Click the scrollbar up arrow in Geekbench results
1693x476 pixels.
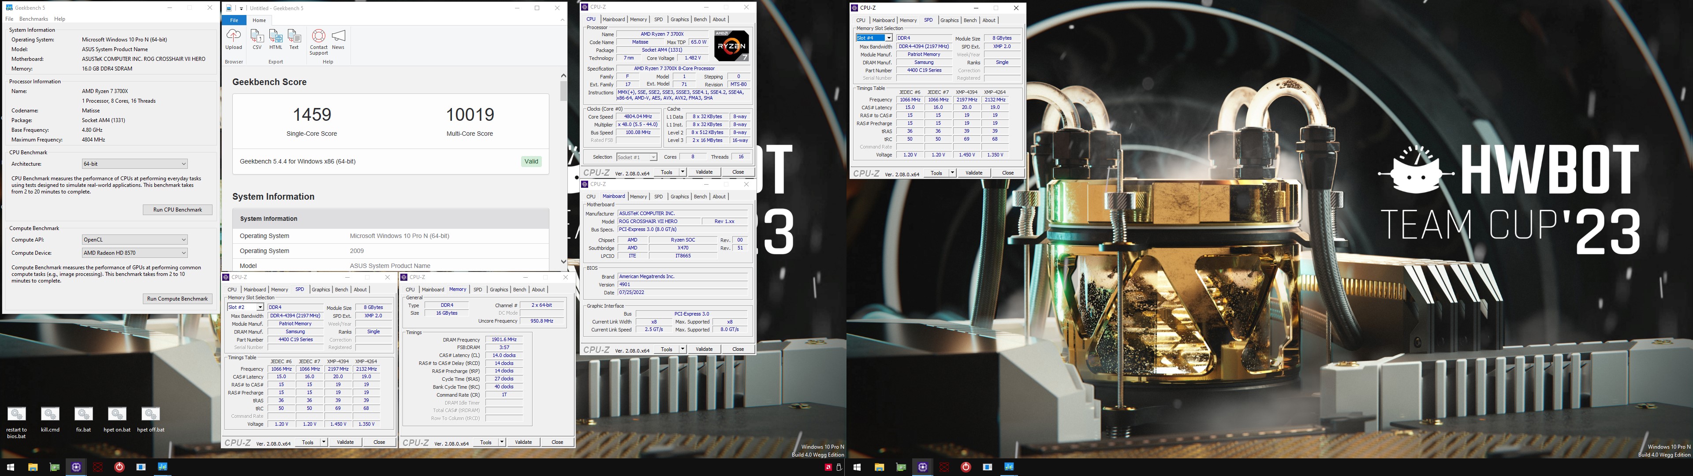(x=563, y=76)
